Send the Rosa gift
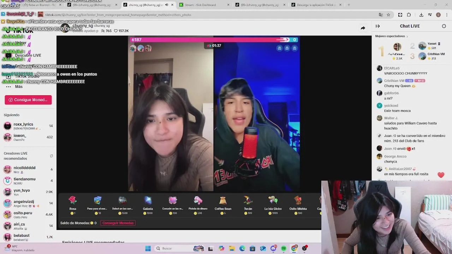The image size is (452, 254). tap(73, 205)
